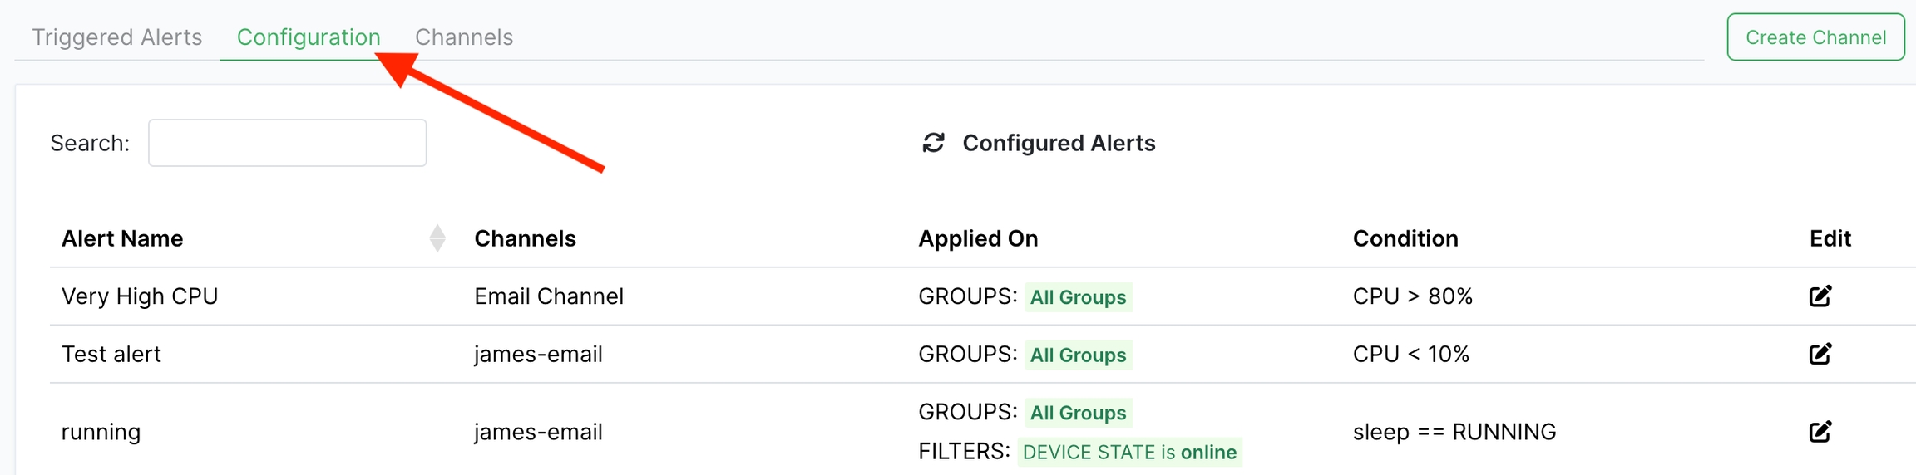Click the DEVICE STATE is online filter tag
The height and width of the screenshot is (475, 1916).
click(1129, 453)
